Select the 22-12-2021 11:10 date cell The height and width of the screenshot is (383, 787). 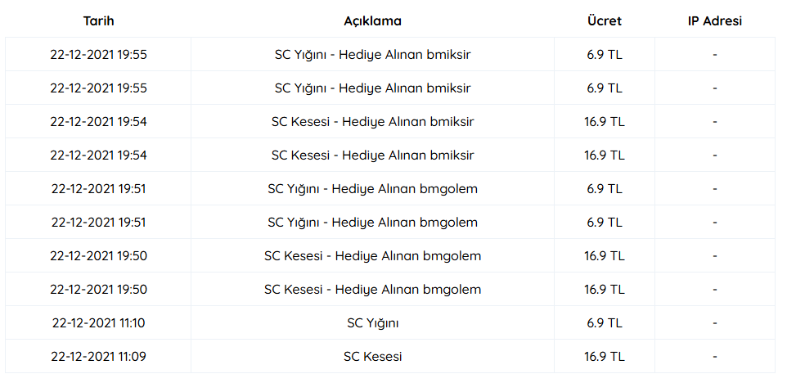(98, 322)
